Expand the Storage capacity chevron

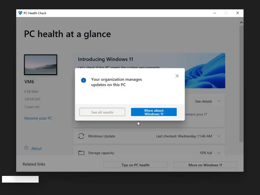tap(219, 153)
